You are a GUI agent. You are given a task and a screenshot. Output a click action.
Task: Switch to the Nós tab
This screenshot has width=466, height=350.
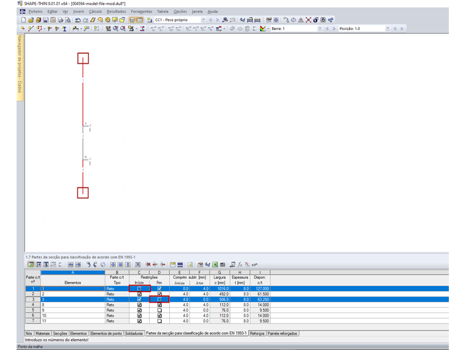click(x=29, y=333)
